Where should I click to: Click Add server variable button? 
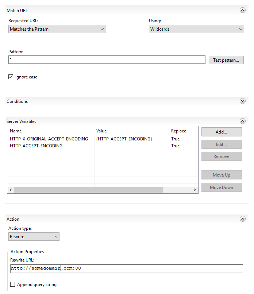[x=222, y=132]
